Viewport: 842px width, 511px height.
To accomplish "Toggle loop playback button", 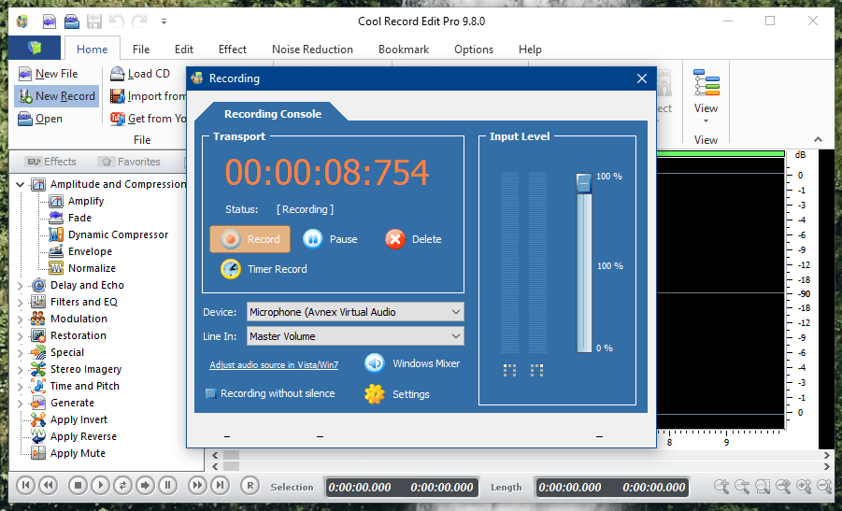I will tap(122, 486).
